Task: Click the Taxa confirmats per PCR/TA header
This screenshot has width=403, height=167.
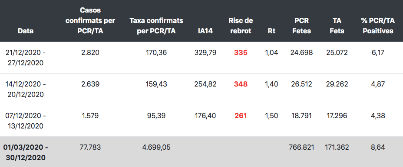Action: pos(156,26)
